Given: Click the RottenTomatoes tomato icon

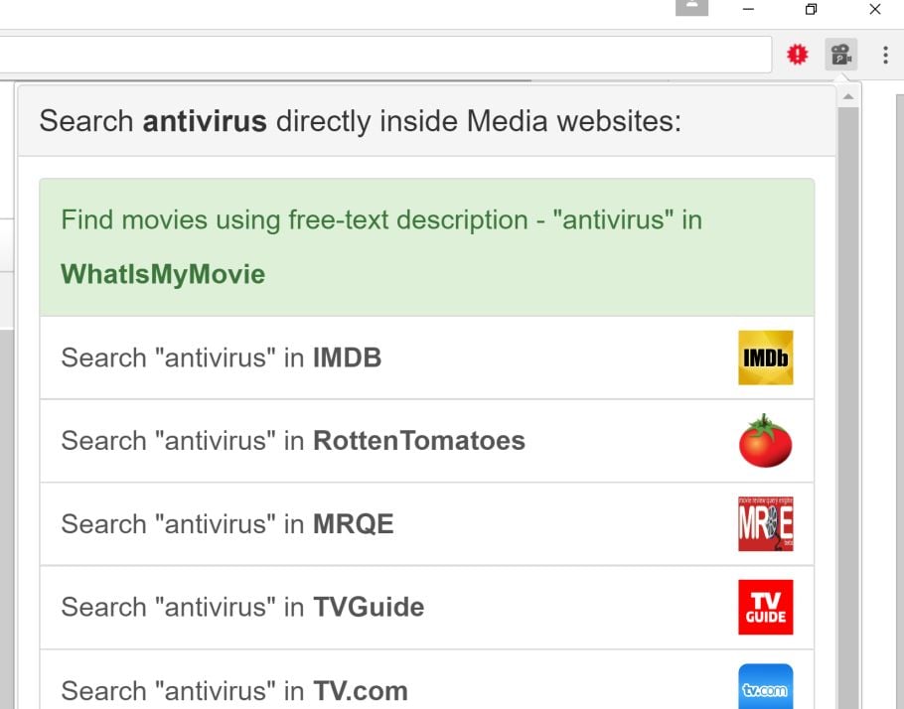Looking at the screenshot, I should pyautogui.click(x=765, y=441).
